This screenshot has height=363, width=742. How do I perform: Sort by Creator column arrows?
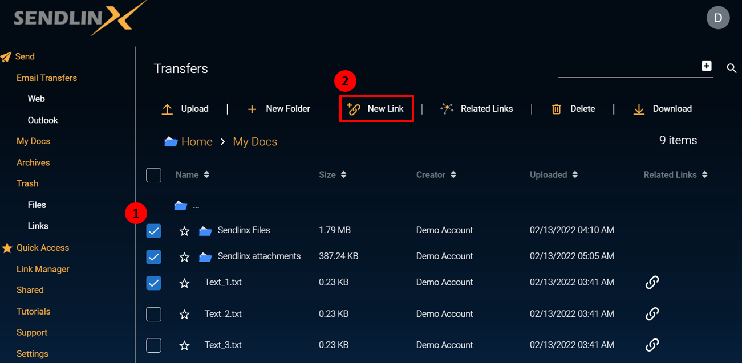point(453,175)
